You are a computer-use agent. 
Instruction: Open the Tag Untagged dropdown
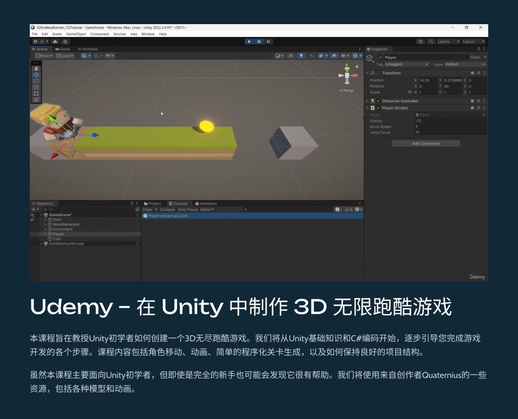407,64
